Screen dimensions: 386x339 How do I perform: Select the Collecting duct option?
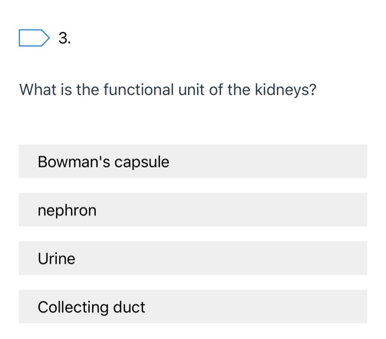tap(192, 306)
